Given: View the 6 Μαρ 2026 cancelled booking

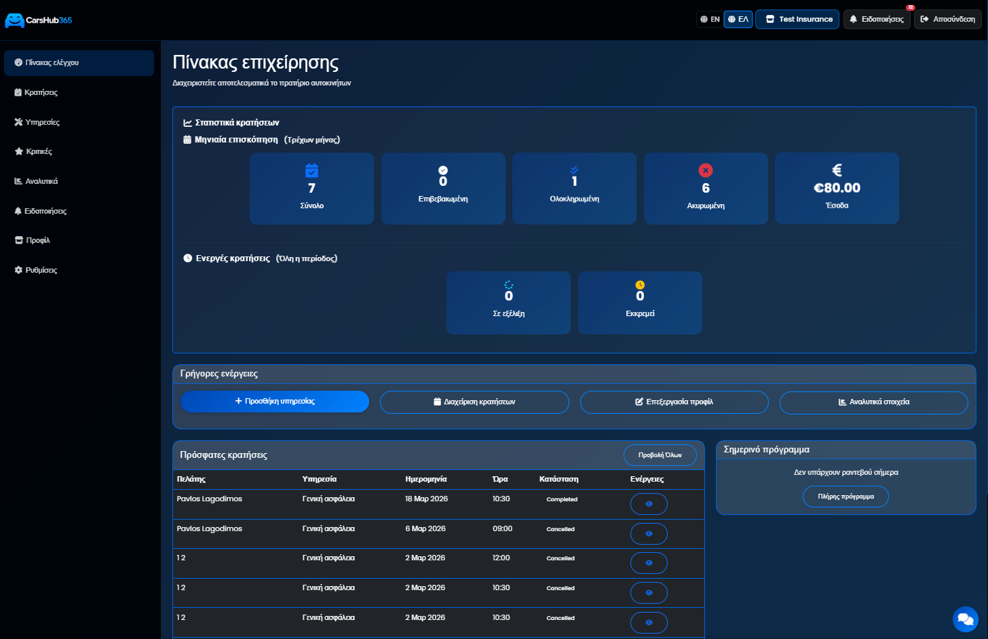Looking at the screenshot, I should [649, 534].
